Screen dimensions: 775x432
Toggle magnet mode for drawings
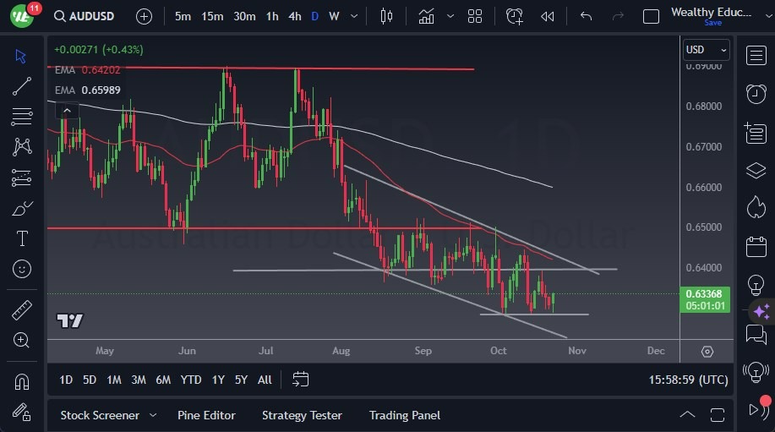22,381
